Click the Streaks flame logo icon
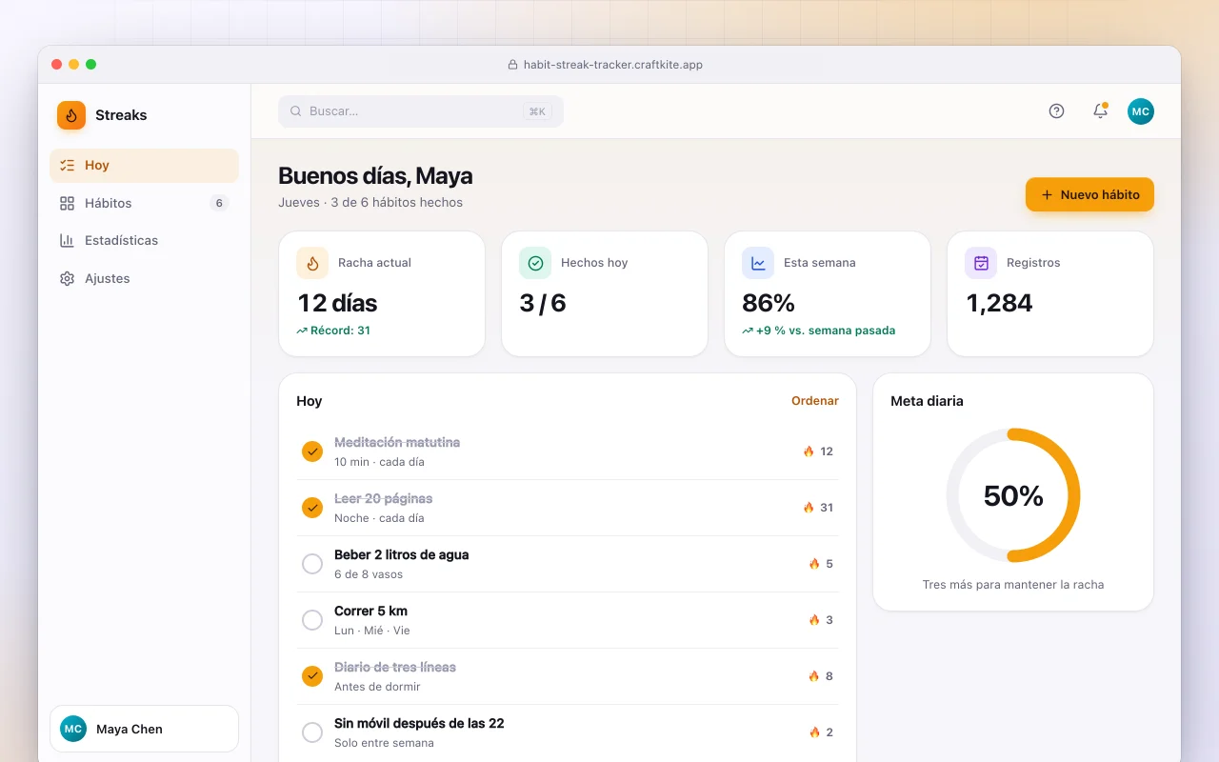This screenshot has height=762, width=1219. click(x=71, y=115)
